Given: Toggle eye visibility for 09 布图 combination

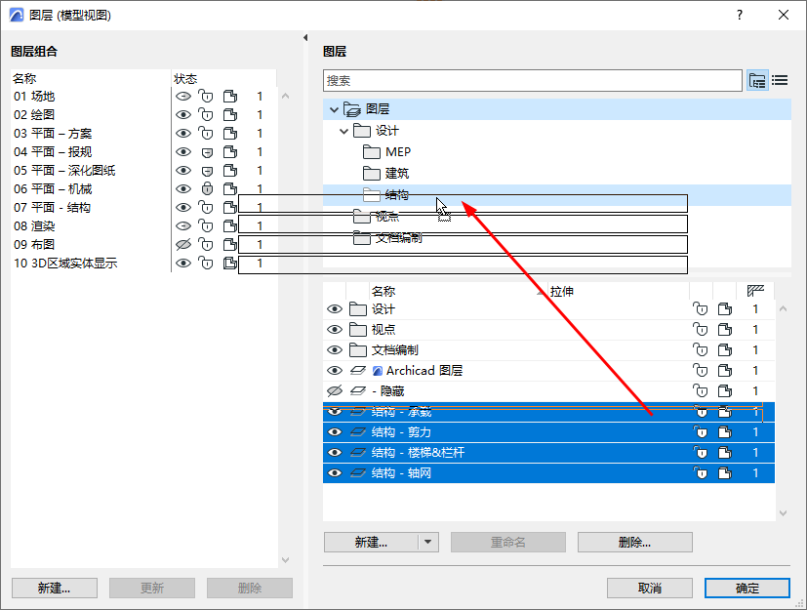Looking at the screenshot, I should point(183,245).
